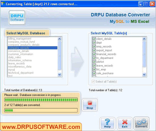Click the application icon in the title bar
Screen dimensions: 156x131
pyautogui.click(x=3, y=4)
